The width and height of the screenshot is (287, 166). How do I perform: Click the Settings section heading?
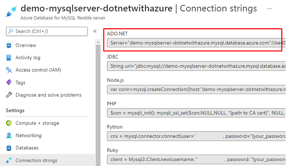tap(15, 111)
